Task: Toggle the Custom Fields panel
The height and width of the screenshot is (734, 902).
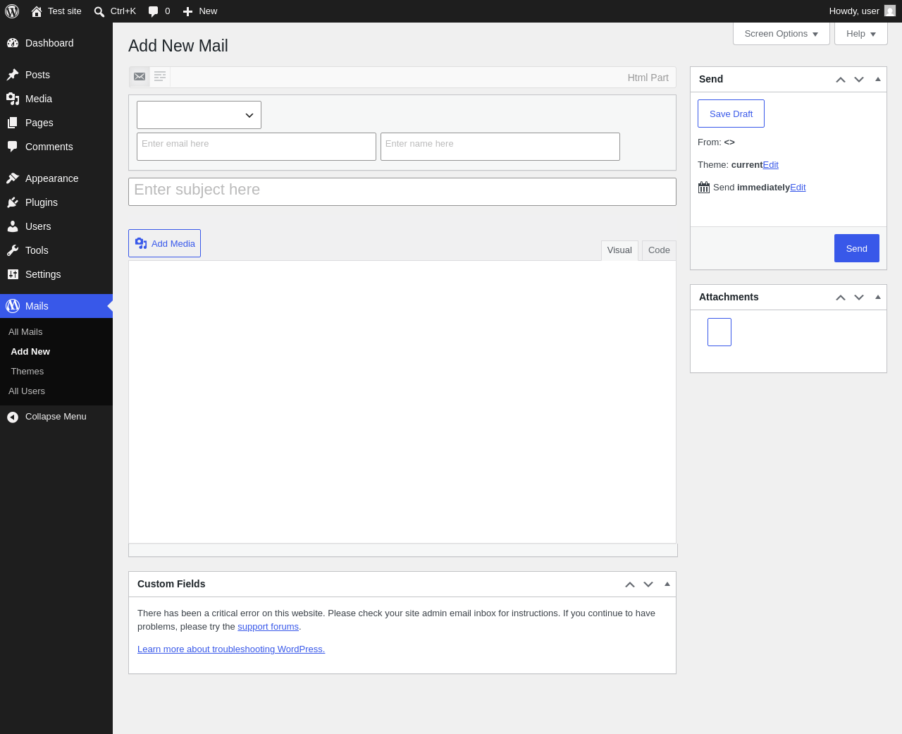Action: (x=667, y=585)
